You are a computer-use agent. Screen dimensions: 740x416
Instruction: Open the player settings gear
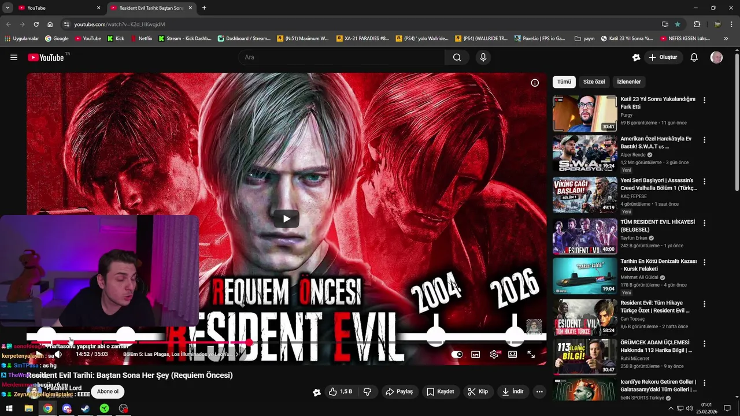[x=494, y=354]
